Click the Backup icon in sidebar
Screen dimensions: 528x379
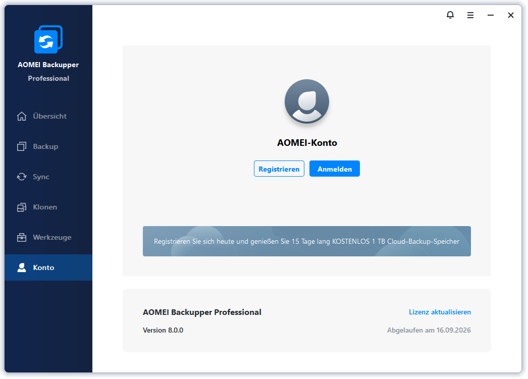[x=22, y=146]
